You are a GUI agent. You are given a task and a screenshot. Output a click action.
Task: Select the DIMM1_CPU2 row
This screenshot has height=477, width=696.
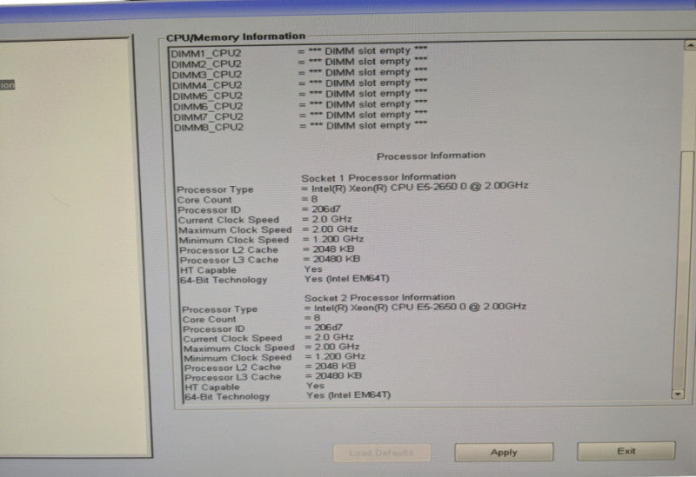[299, 52]
